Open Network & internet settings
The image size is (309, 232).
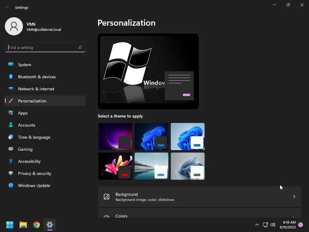pos(45,89)
